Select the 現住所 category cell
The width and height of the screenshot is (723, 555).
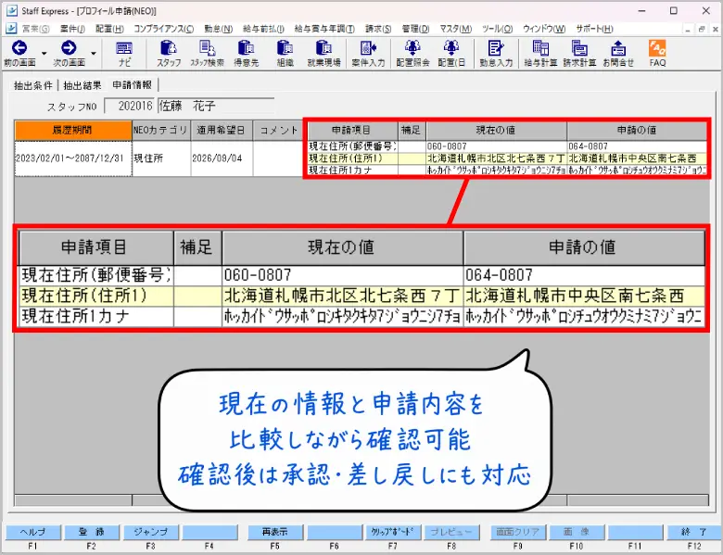pos(161,158)
